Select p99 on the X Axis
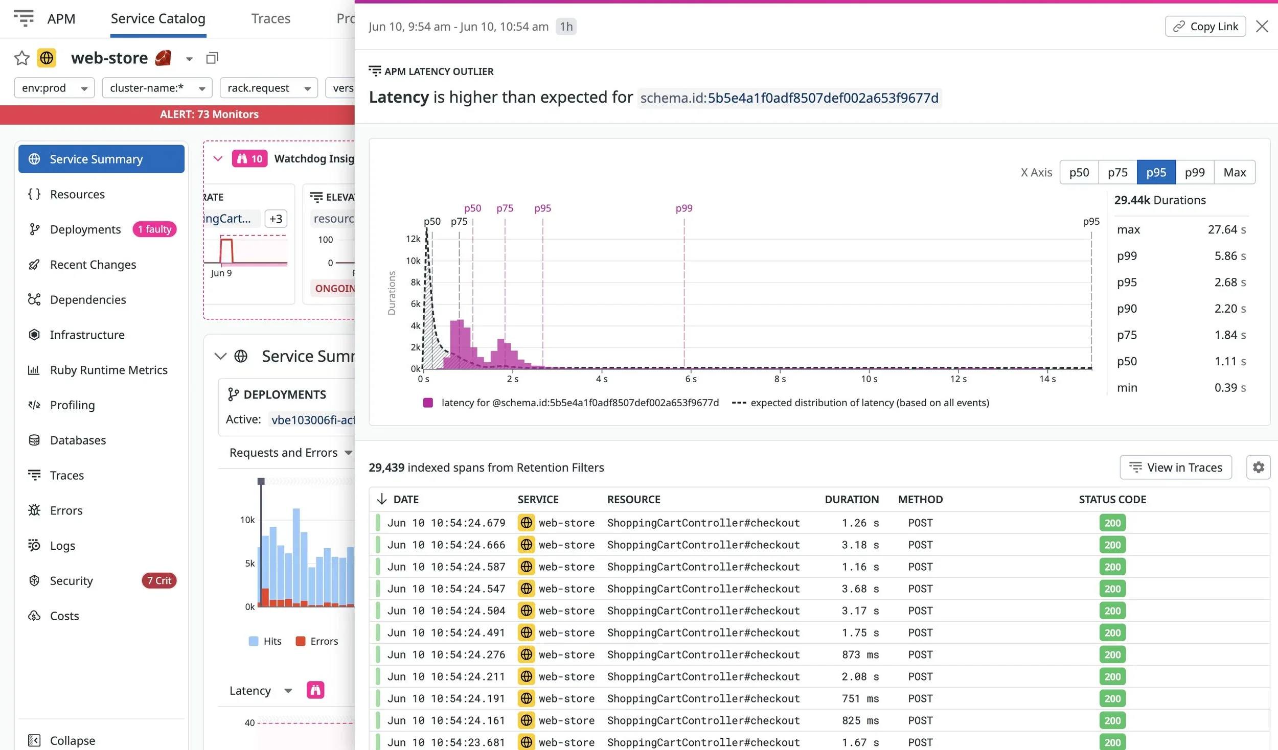This screenshot has height=750, width=1278. [x=1195, y=172]
